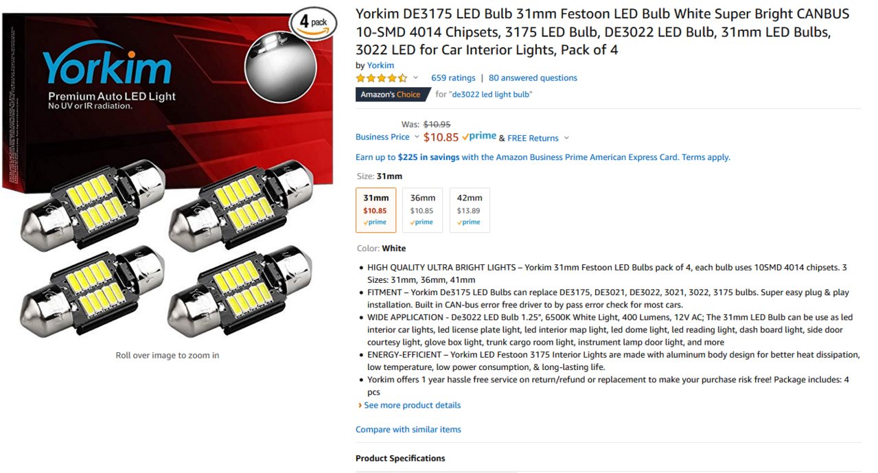Image resolution: width=878 pixels, height=473 pixels.
Task: View the 80 answered questions
Action: (x=533, y=78)
